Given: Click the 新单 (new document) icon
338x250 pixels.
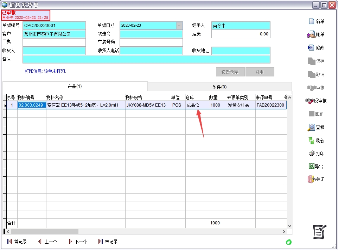Looking at the screenshot, I should [x=311, y=21].
